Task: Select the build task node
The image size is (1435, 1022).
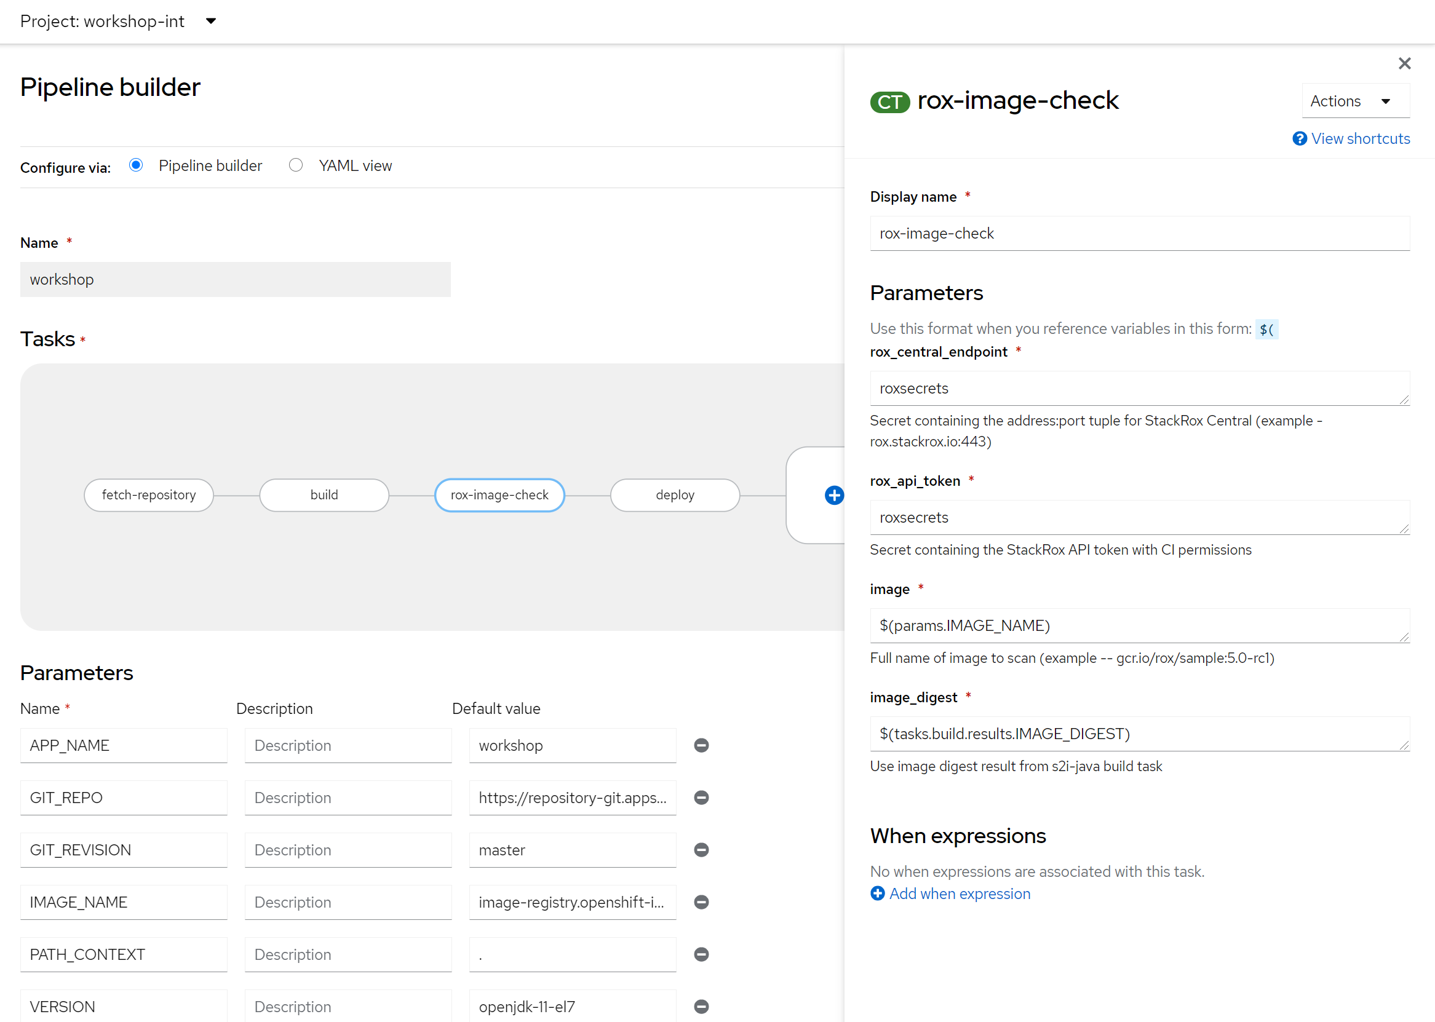Action: [x=324, y=495]
